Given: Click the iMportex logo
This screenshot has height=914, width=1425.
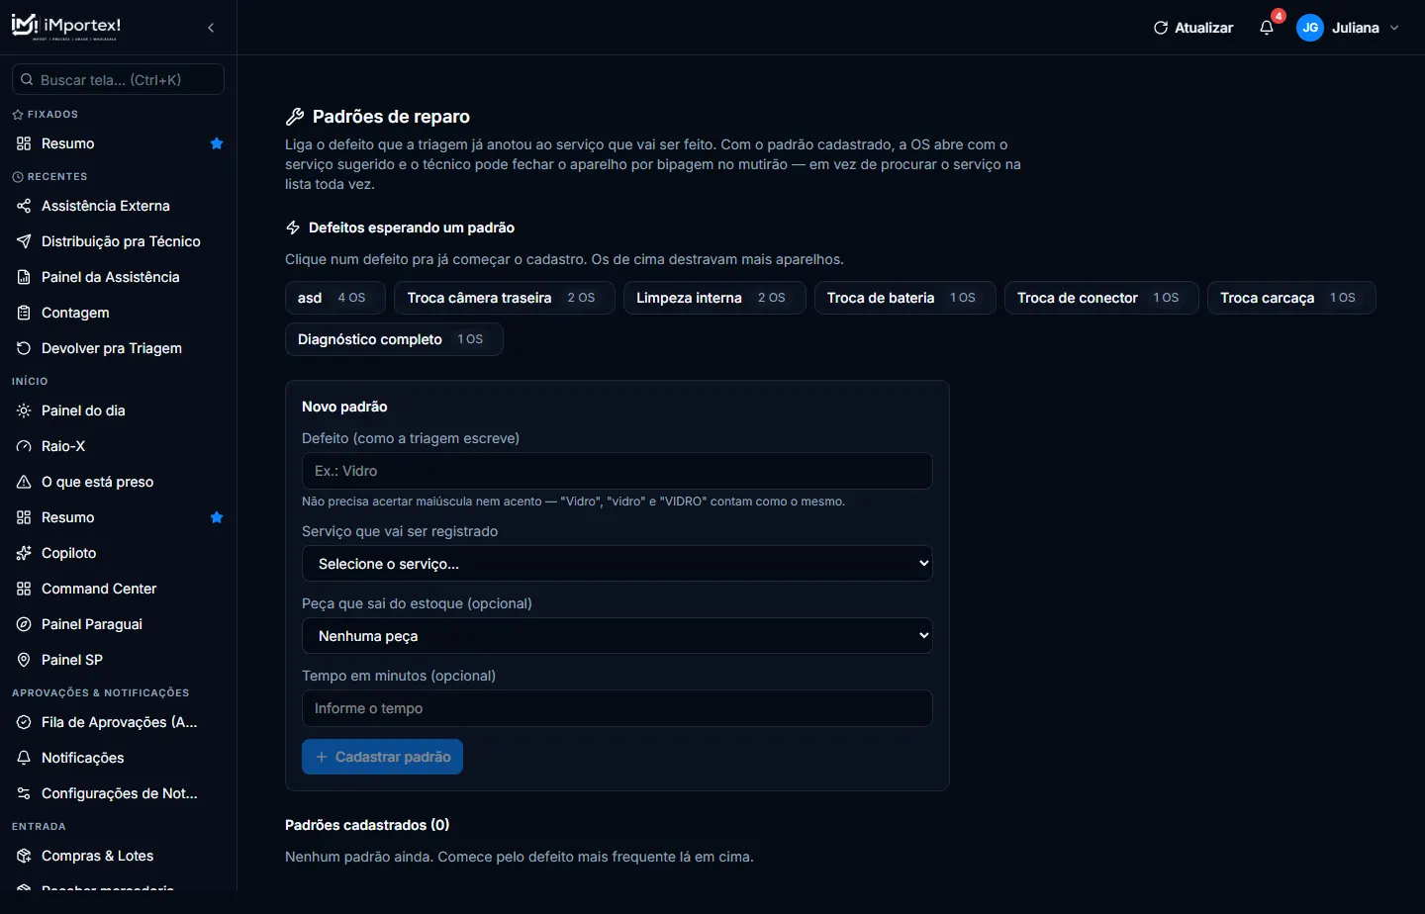Looking at the screenshot, I should [x=66, y=27].
